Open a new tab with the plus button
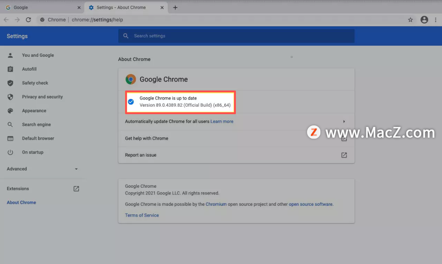Screen dimensions: 442x264 (175, 8)
